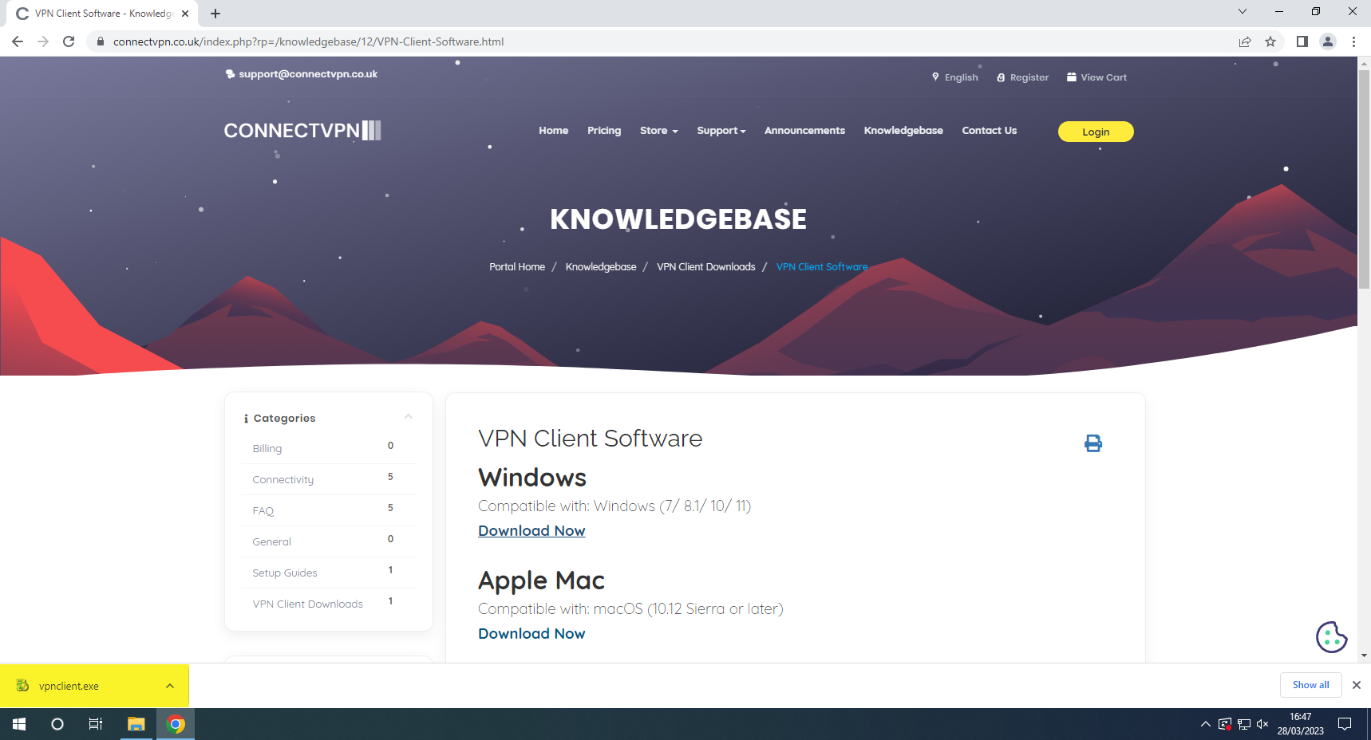Image resolution: width=1371 pixels, height=740 pixels.
Task: Expand the Support dropdown menu
Action: (721, 131)
